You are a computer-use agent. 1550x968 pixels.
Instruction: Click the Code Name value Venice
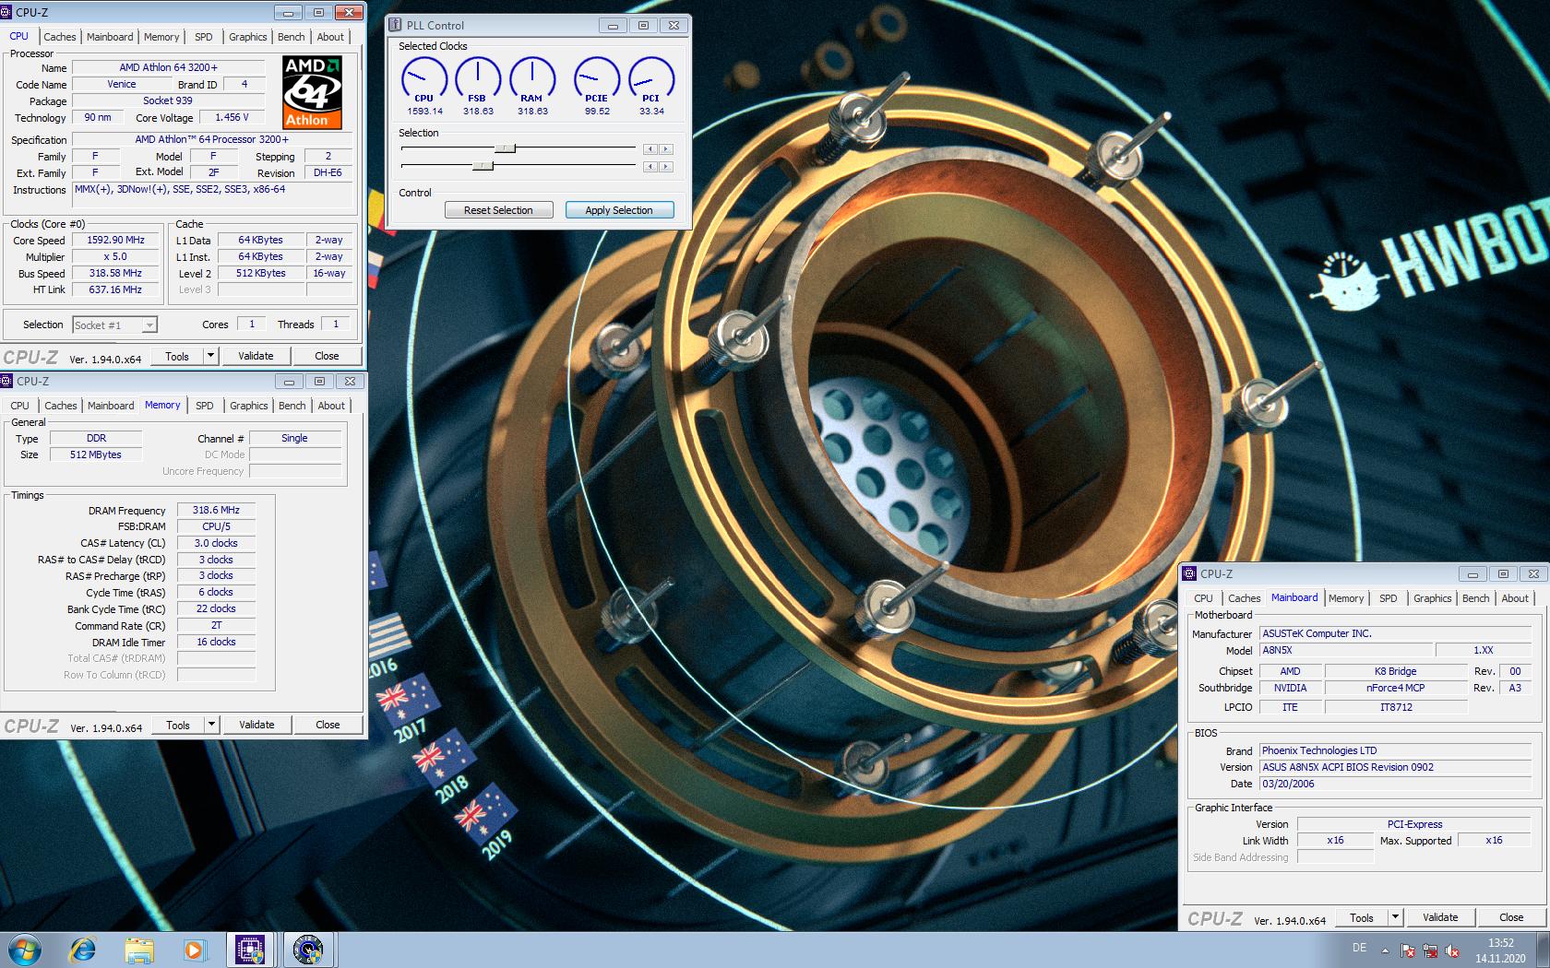click(x=122, y=84)
